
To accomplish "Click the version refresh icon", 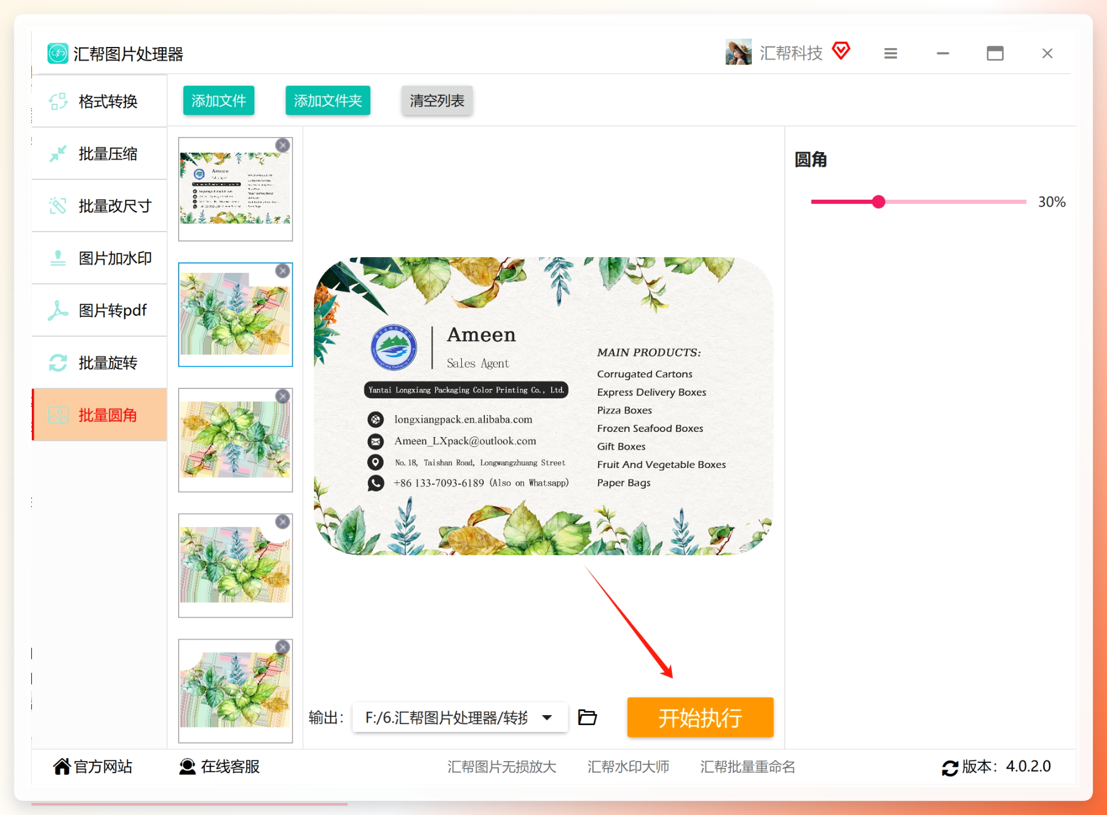I will (950, 768).
